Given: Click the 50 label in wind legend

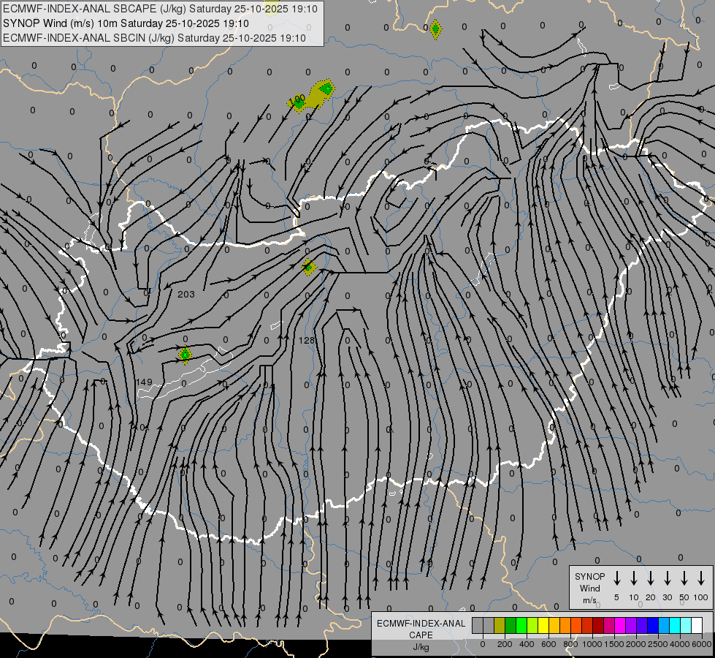Looking at the screenshot, I should [x=684, y=597].
